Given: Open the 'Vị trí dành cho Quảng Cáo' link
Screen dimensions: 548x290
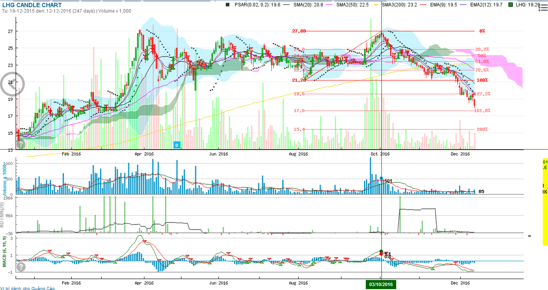Looking at the screenshot, I should pos(28,287).
